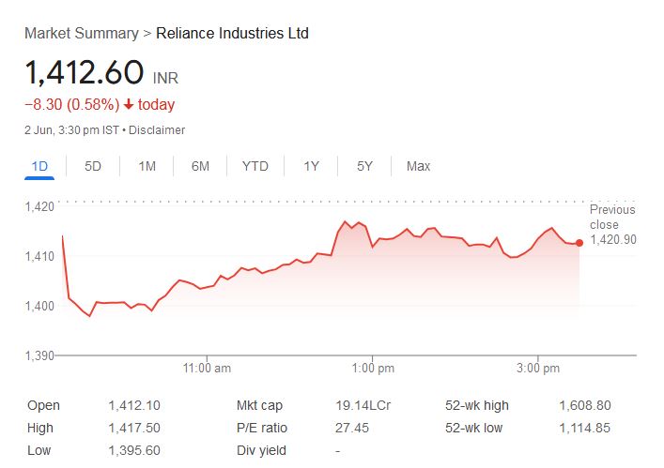
Task: Click the 52-wk high value
Action: click(x=585, y=406)
